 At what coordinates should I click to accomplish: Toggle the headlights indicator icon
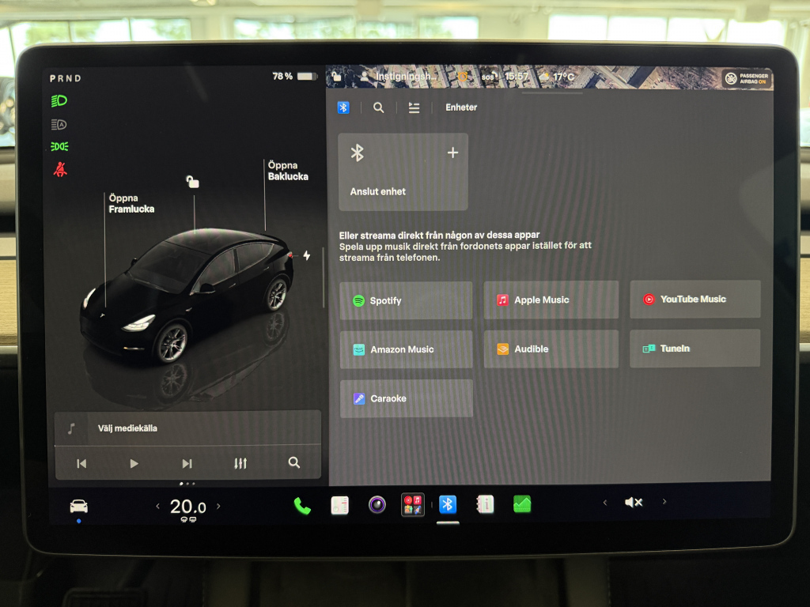[59, 100]
